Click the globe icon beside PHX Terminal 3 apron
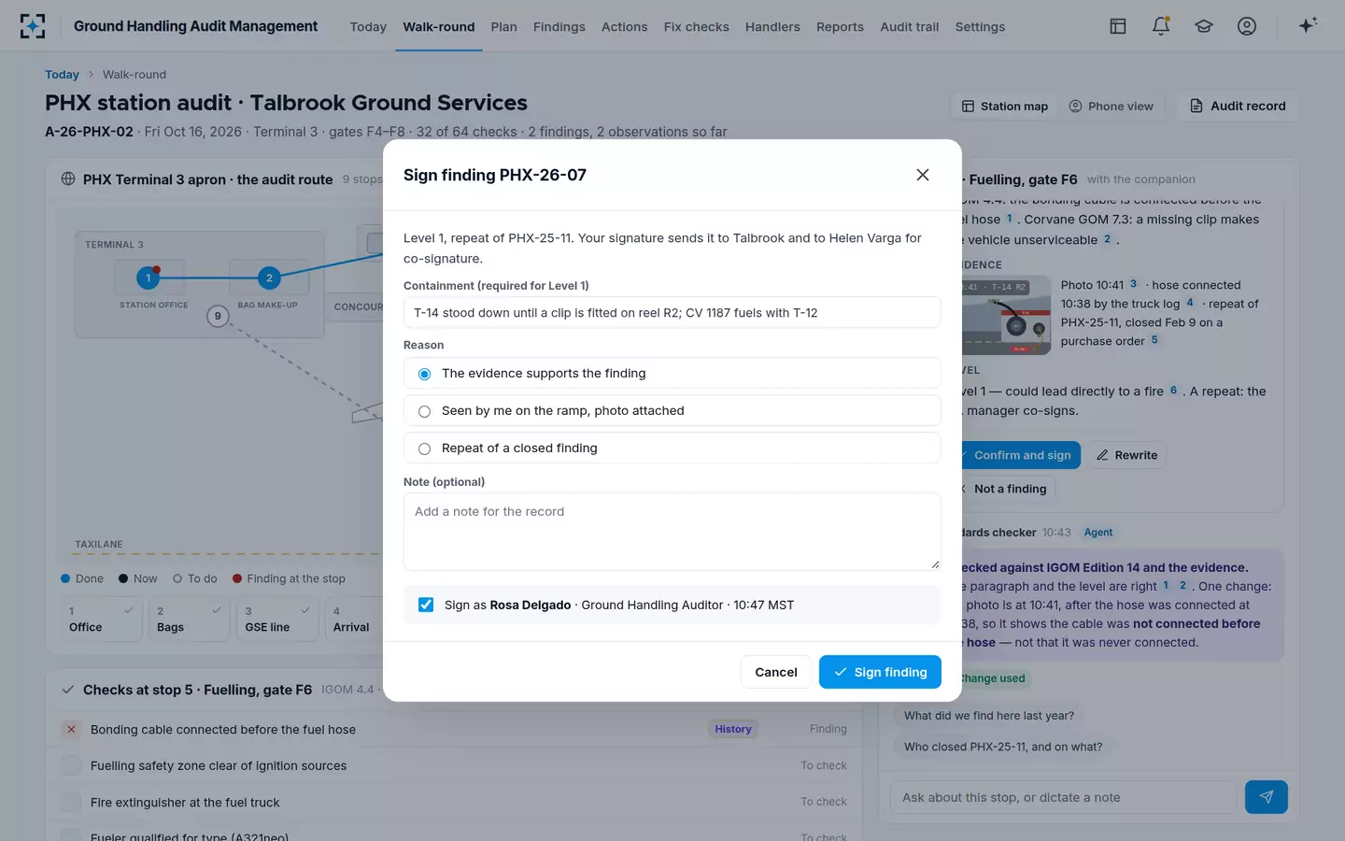Viewport: 1345px width, 841px height. (68, 178)
